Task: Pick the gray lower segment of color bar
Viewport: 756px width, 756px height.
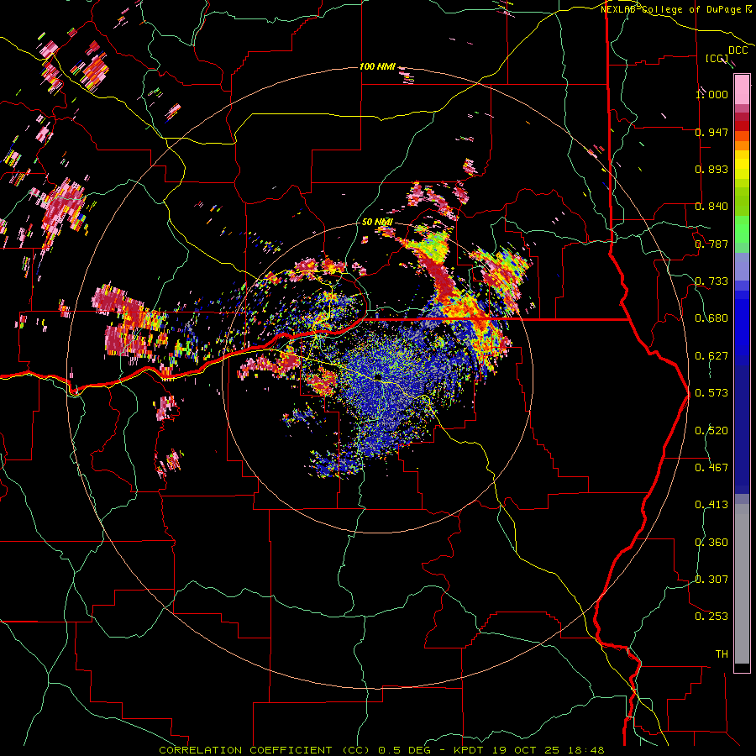Action: click(x=742, y=584)
